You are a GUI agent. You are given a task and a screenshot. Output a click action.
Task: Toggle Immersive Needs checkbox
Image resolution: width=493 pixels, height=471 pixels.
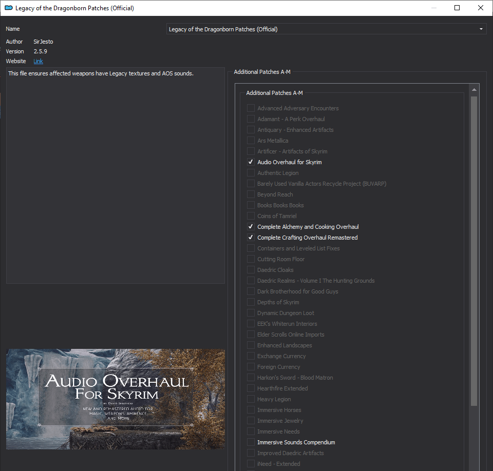tap(251, 431)
